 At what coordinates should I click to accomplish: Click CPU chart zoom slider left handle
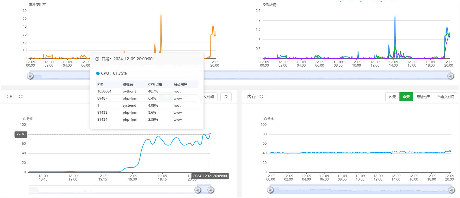pyautogui.click(x=198, y=190)
